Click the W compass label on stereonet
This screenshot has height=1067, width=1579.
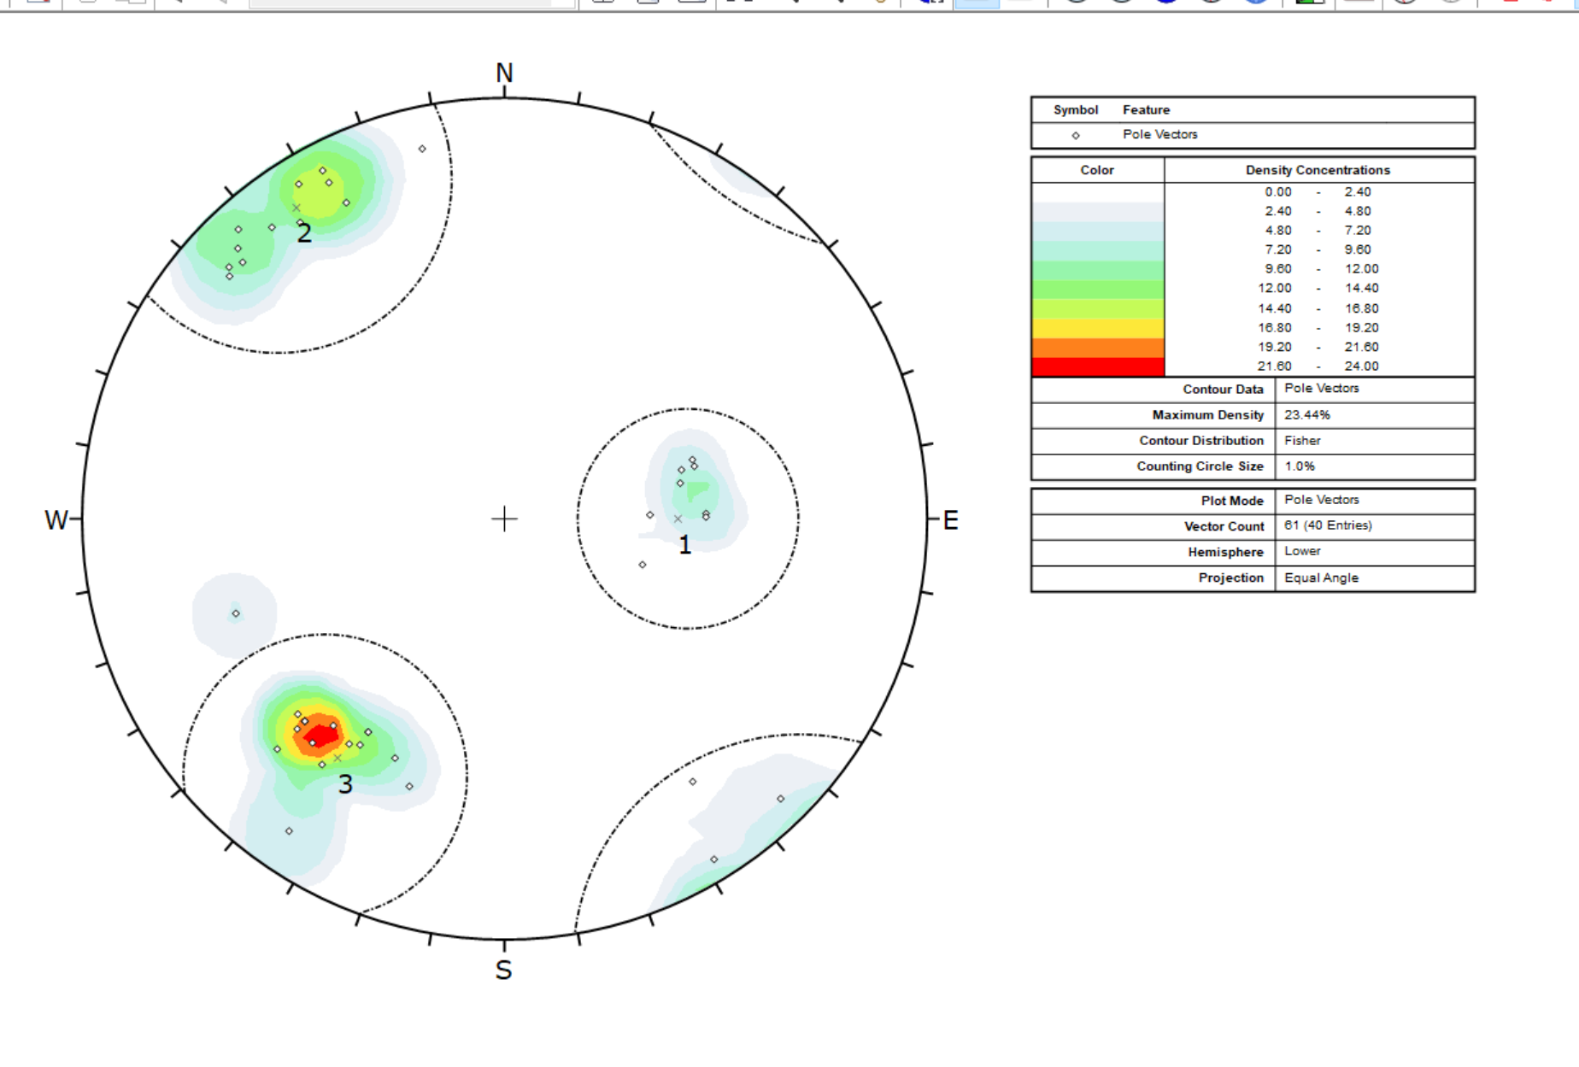coord(56,520)
